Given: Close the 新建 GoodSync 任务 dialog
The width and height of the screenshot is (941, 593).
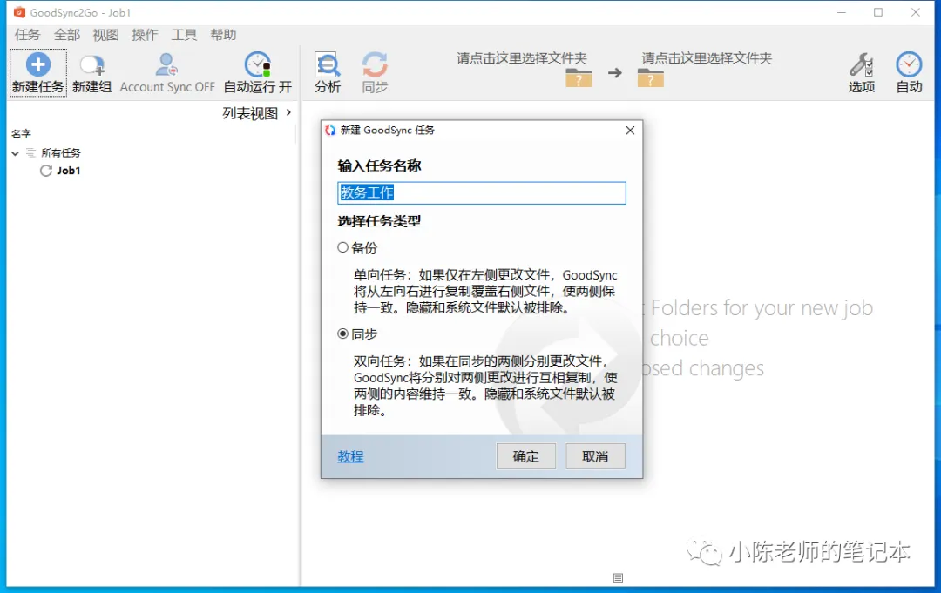Looking at the screenshot, I should tap(630, 130).
